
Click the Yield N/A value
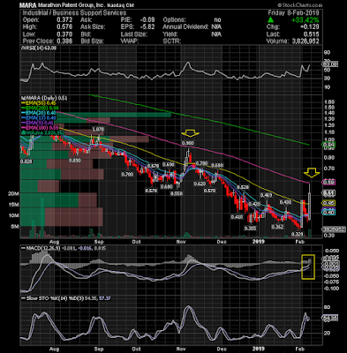click(216, 34)
